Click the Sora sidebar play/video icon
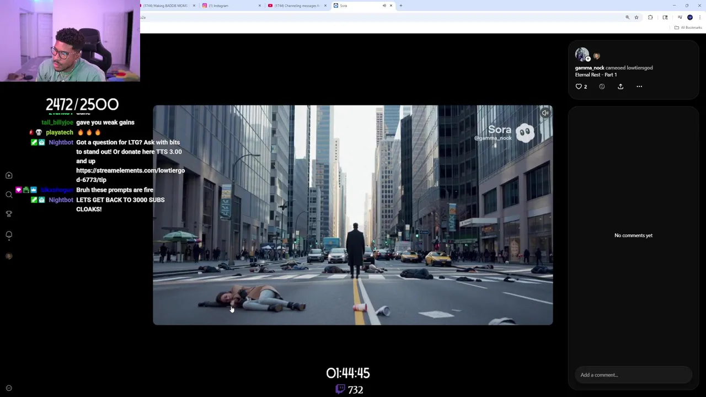The width and height of the screenshot is (706, 397). pyautogui.click(x=9, y=175)
